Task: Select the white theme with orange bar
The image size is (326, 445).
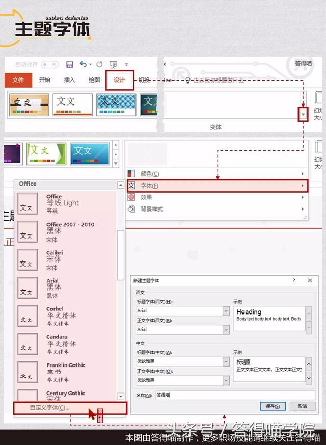Action: (72, 104)
